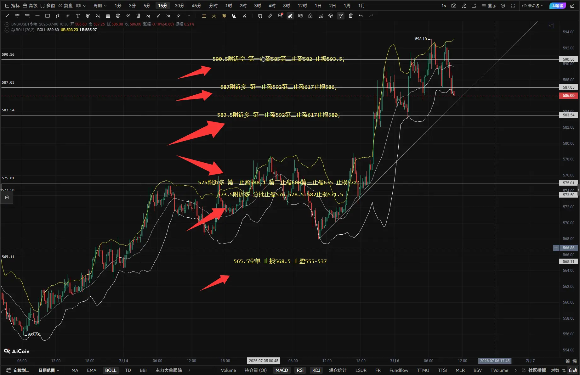Image resolution: width=580 pixels, height=375 pixels.
Task: Undo the last drawing action
Action: (361, 16)
